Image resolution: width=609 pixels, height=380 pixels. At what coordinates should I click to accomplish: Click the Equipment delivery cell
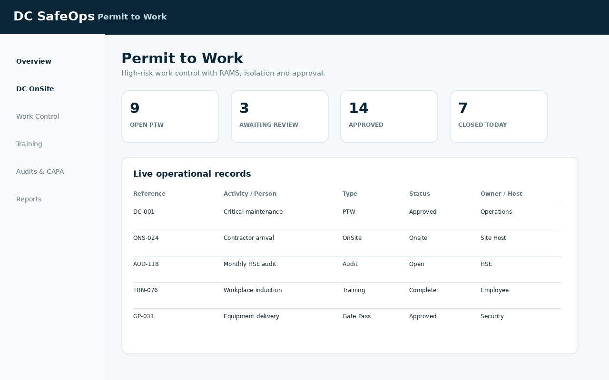[251, 316]
